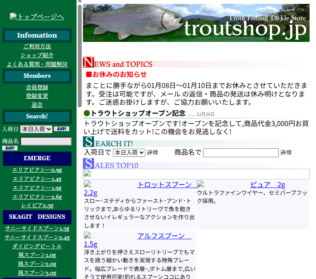Click the troutshop.jp header banner image
Viewport: 316px width, 279px height.
tap(196, 23)
